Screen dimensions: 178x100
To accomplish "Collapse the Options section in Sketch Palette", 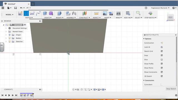I will (x=144, y=39).
